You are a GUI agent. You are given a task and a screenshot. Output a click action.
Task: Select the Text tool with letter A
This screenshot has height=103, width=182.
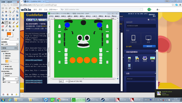click(x=3, y=23)
